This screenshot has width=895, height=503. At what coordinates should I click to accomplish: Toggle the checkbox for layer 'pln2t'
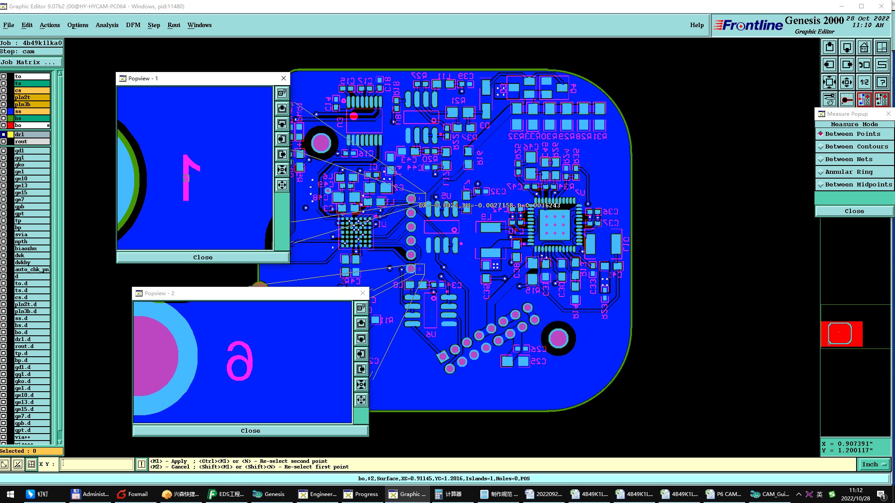click(x=3, y=97)
